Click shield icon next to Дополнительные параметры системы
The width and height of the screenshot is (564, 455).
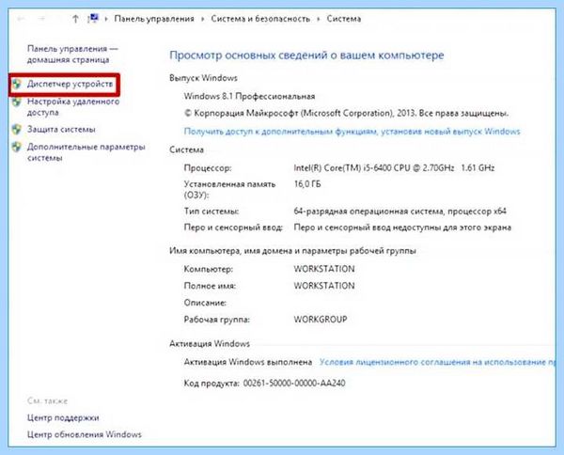[17, 147]
